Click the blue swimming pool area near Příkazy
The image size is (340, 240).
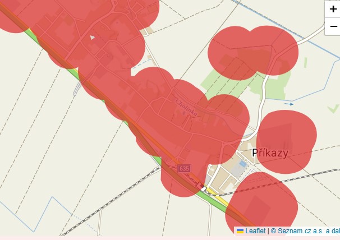point(242,164)
